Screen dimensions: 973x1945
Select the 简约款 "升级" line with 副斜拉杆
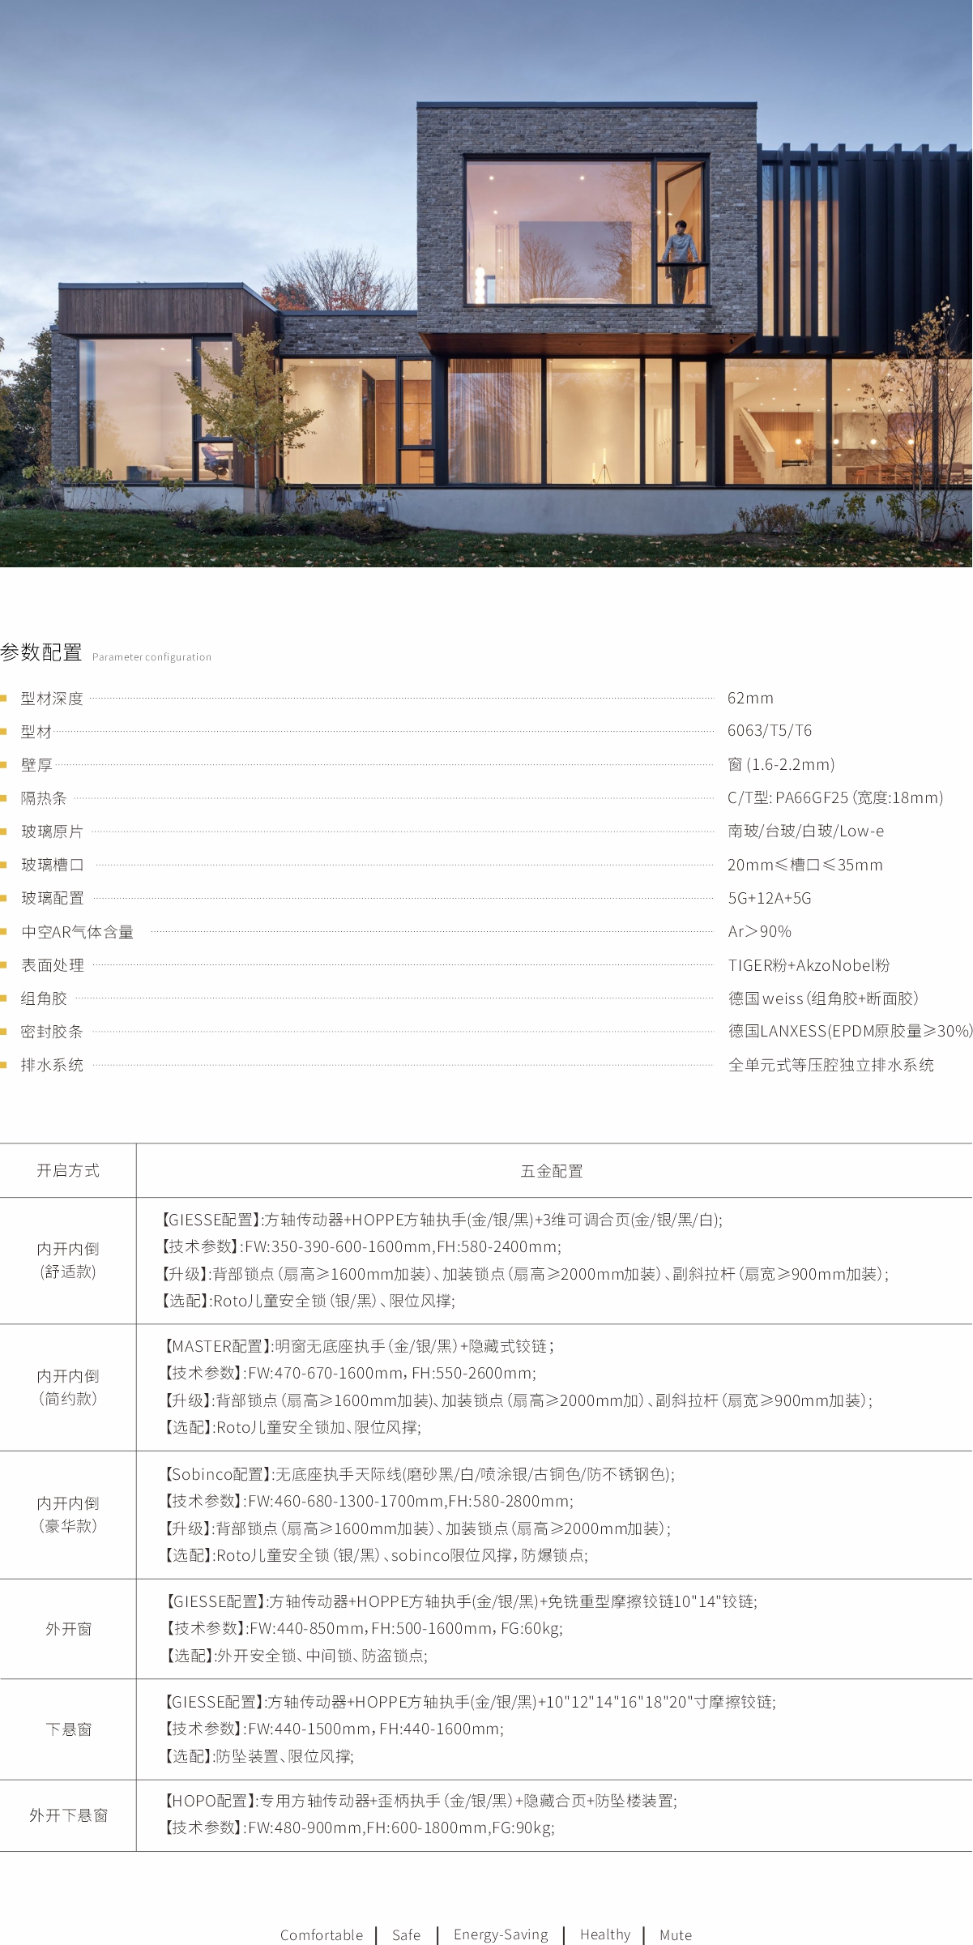(519, 1400)
